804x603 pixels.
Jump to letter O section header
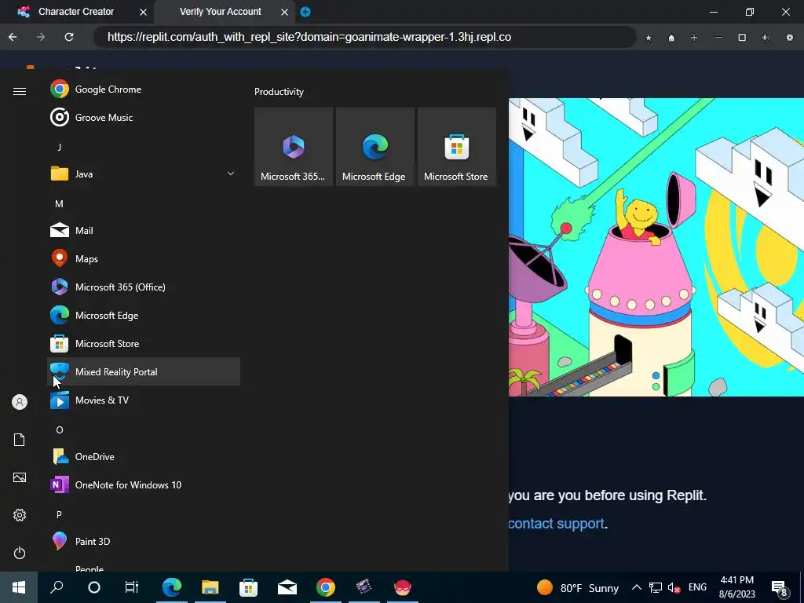(60, 430)
